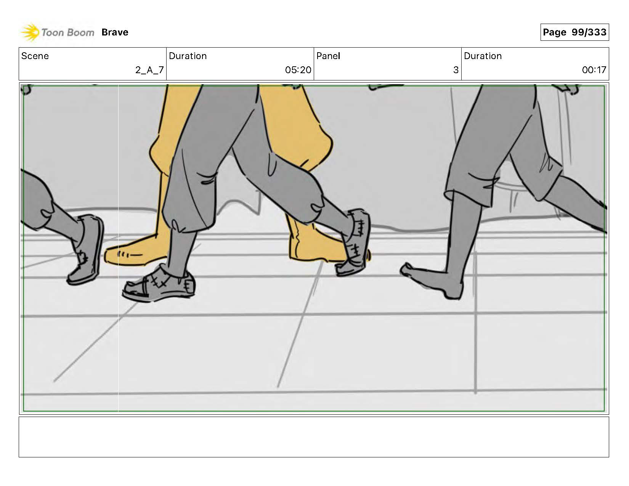This screenshot has height=486, width=629.
Task: Click panel number '3'
Action: click(x=456, y=70)
